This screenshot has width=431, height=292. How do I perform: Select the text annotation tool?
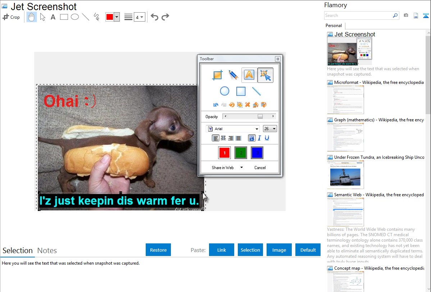[x=53, y=17]
